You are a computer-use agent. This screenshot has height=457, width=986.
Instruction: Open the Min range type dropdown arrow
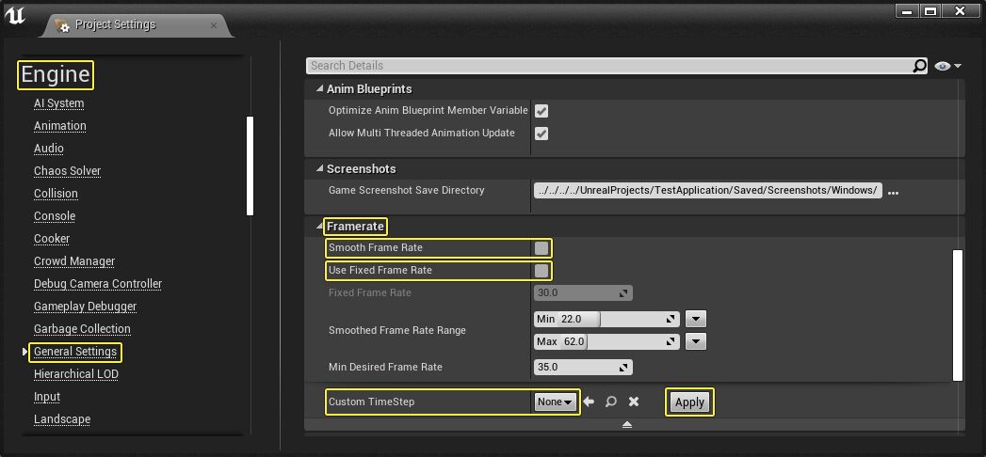tap(695, 319)
